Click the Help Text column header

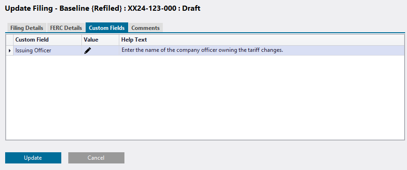tap(262, 40)
